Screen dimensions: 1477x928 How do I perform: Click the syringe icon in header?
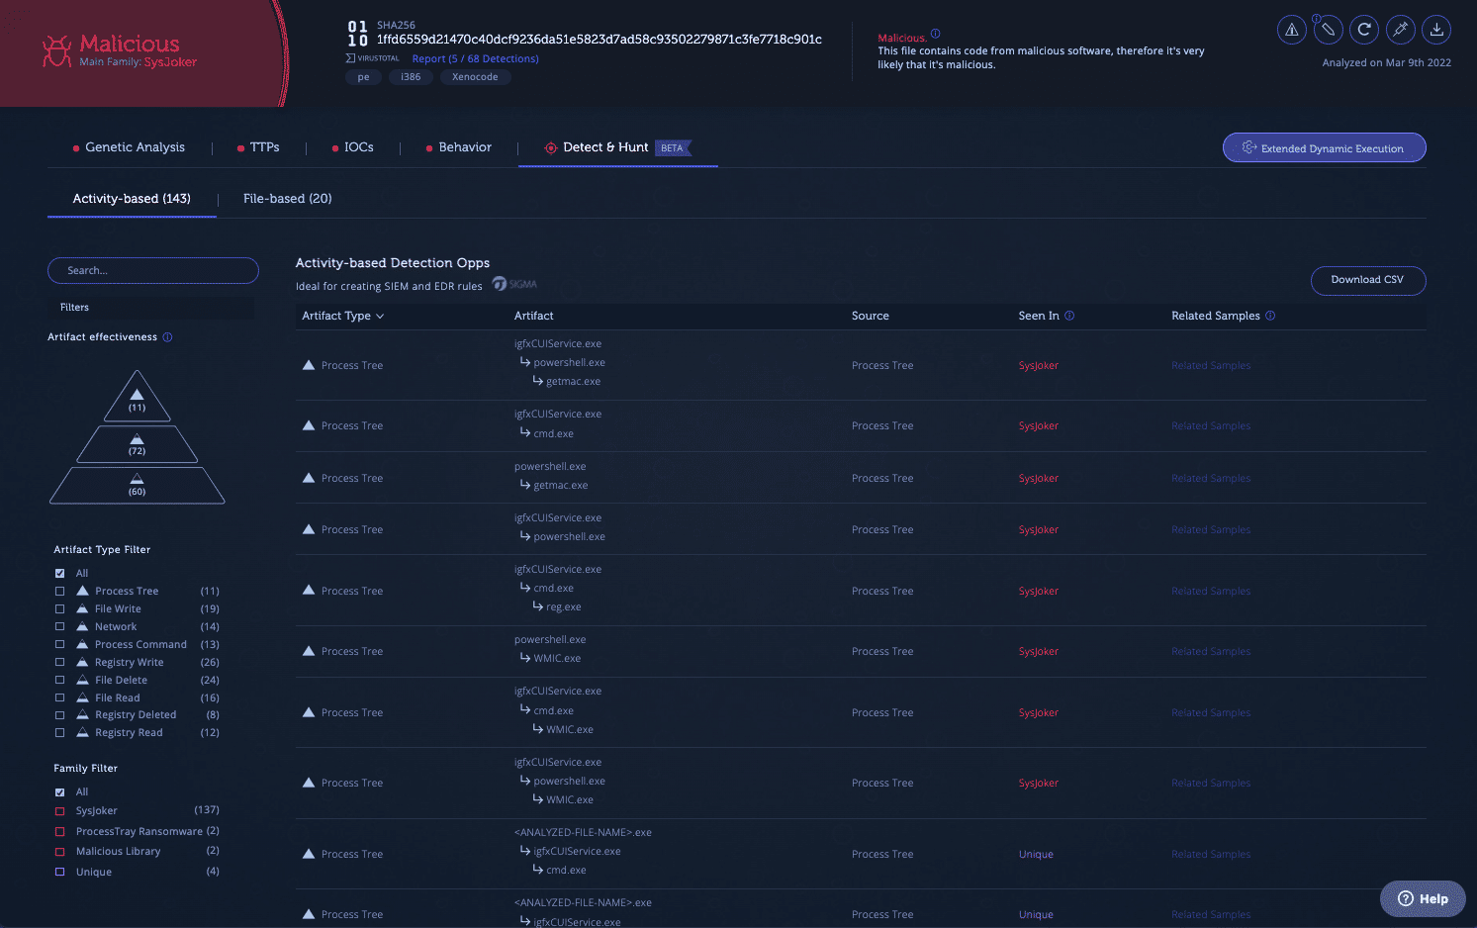pos(1400,30)
